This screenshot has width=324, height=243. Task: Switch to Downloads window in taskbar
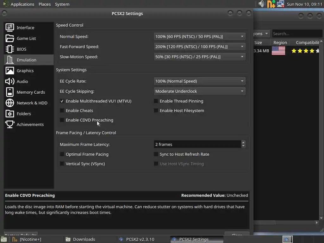90,239
